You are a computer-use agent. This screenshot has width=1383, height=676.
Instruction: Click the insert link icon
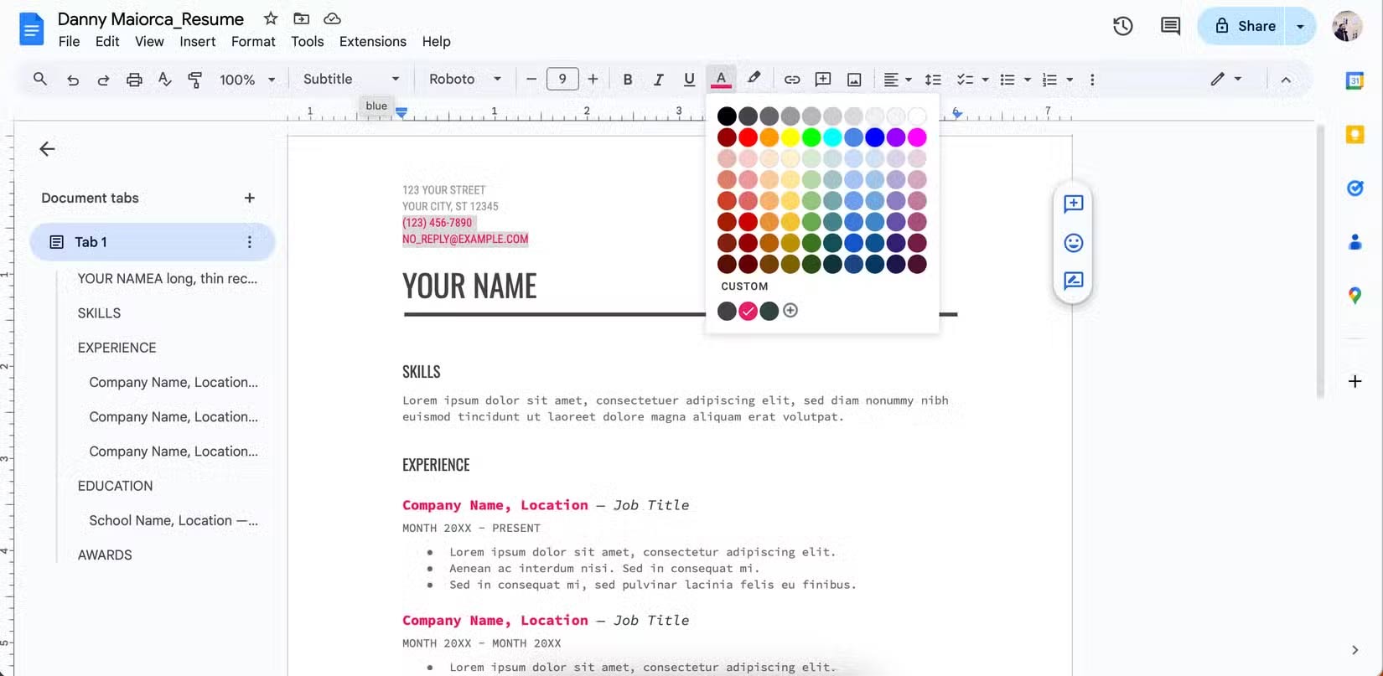click(x=791, y=80)
